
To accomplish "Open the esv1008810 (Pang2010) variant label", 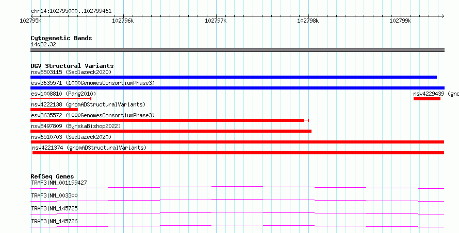I will point(63,94).
